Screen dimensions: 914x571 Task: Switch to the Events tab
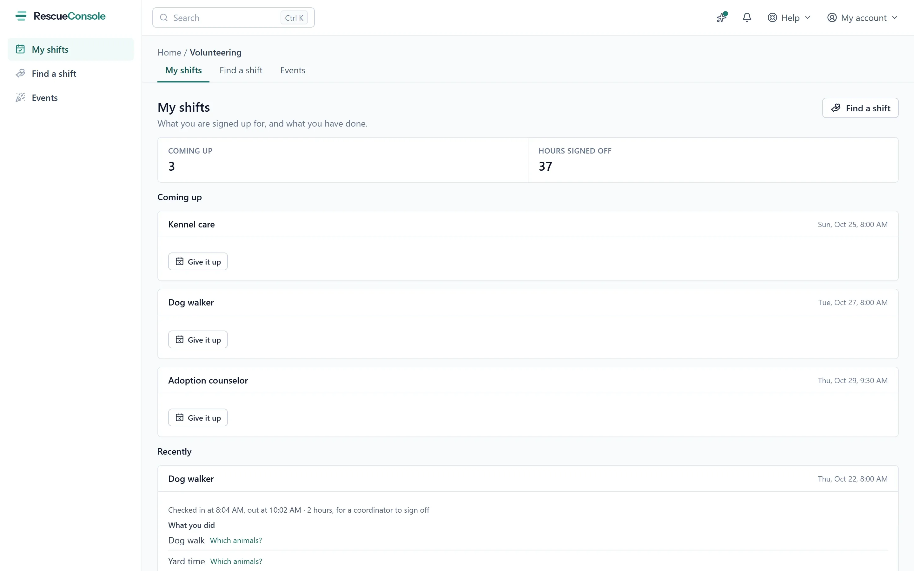pyautogui.click(x=293, y=71)
